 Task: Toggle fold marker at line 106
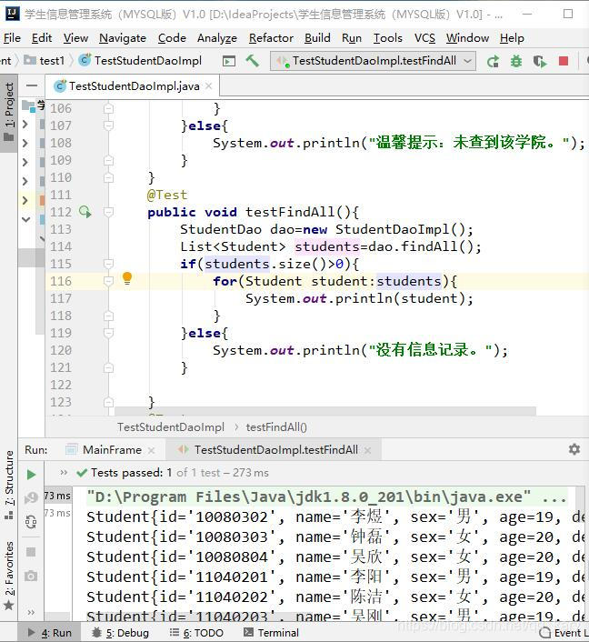click(108, 108)
